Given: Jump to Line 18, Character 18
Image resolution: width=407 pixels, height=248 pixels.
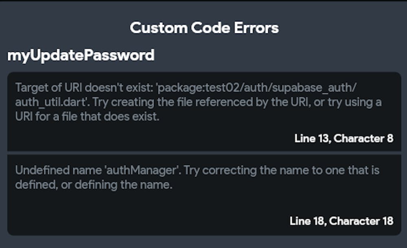Looking at the screenshot, I should point(341,221).
